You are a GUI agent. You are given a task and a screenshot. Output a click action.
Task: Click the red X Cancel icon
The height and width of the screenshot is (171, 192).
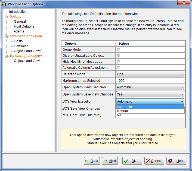point(148,161)
